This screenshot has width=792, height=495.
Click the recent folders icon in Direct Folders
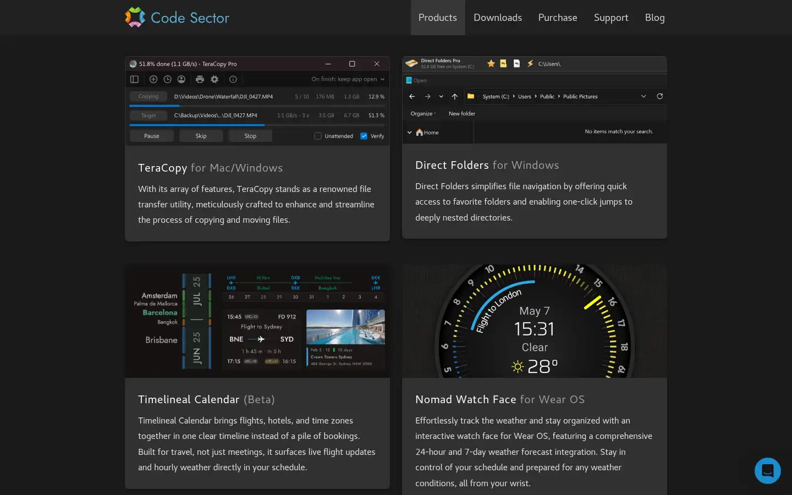click(x=503, y=64)
